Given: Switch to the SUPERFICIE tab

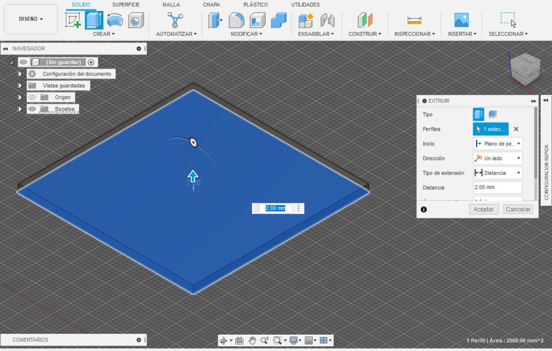Looking at the screenshot, I should [126, 5].
